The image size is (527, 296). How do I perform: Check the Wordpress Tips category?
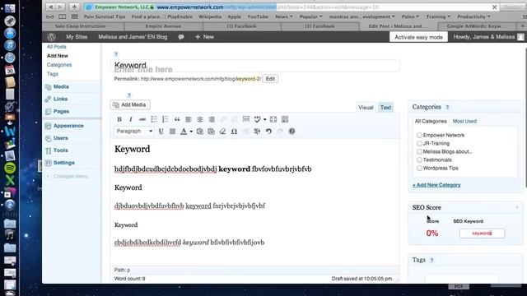point(419,168)
